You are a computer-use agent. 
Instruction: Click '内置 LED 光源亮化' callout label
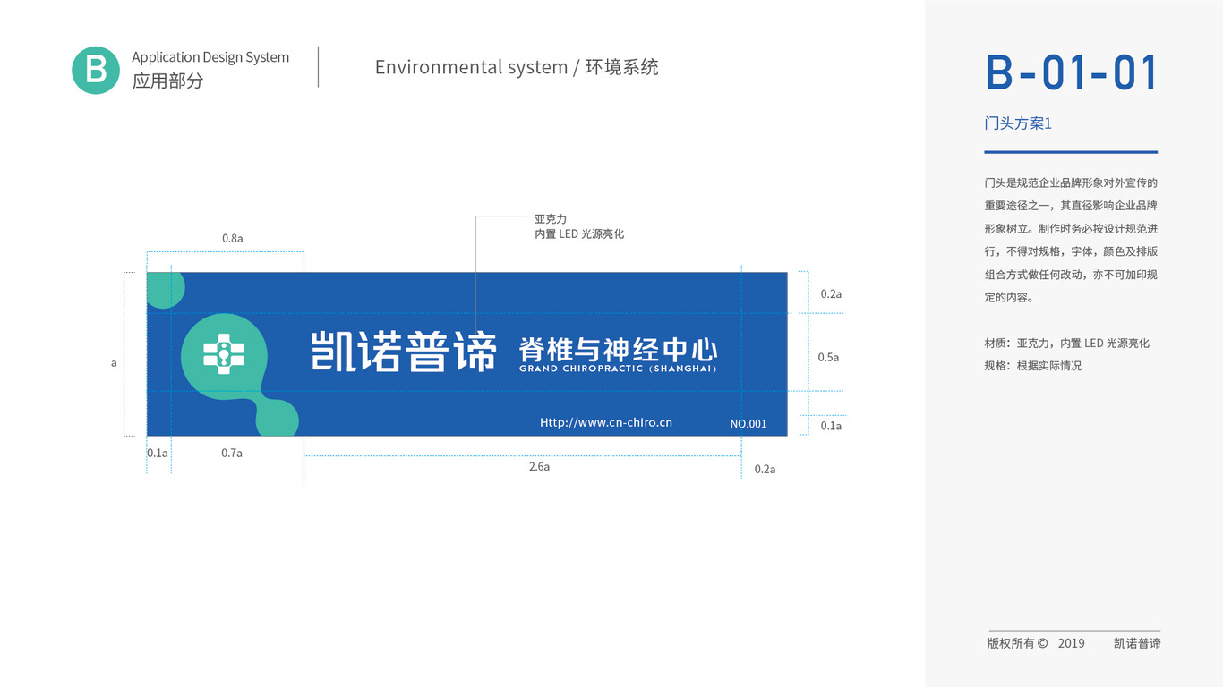click(579, 233)
